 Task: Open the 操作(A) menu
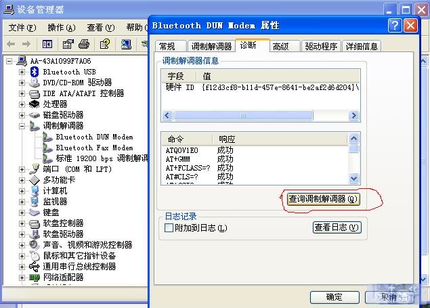click(62, 28)
